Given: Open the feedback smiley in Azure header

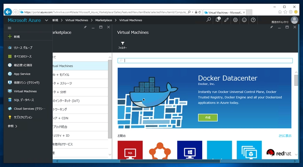Looking at the screenshot, I should click(x=244, y=20).
